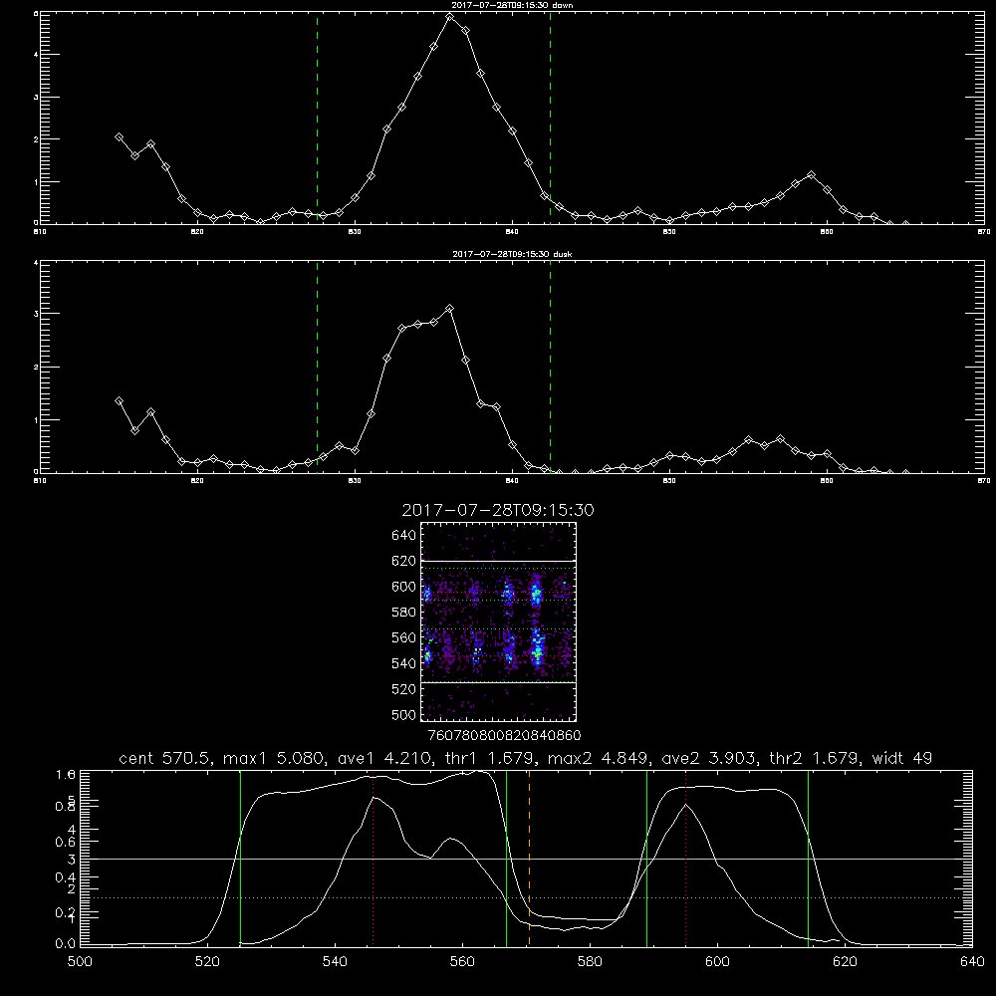Click the left green dashed line in dawn plot
Screen dimensions: 996x996
317,118
